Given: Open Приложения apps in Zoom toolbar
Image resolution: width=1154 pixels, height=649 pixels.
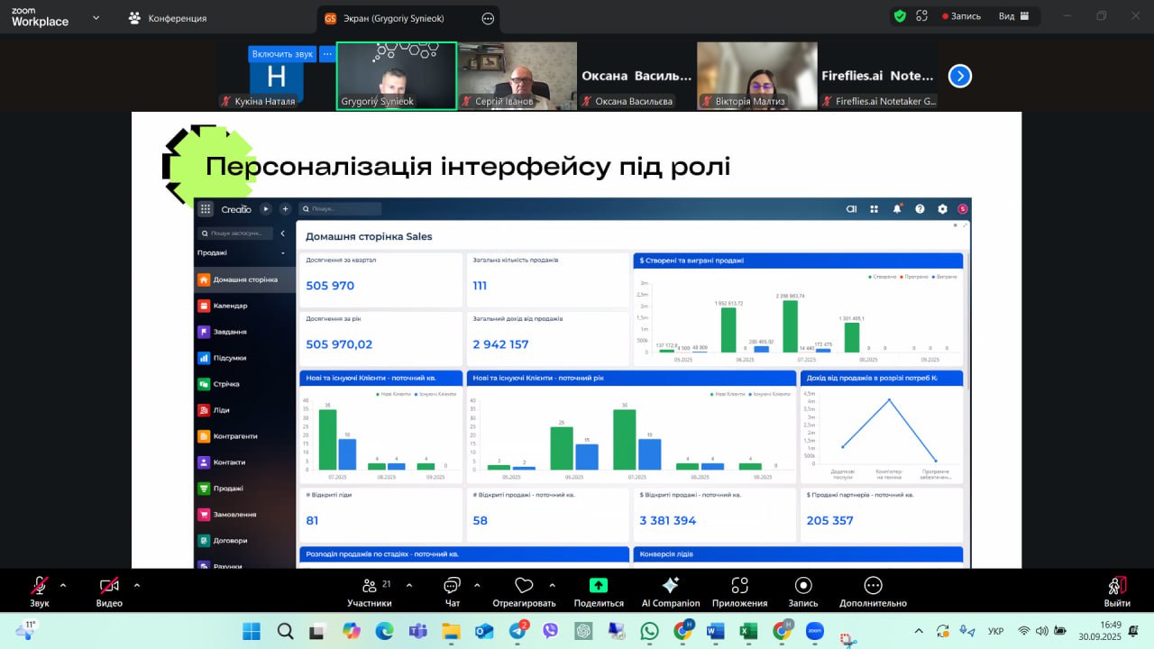Looking at the screenshot, I should click(739, 592).
